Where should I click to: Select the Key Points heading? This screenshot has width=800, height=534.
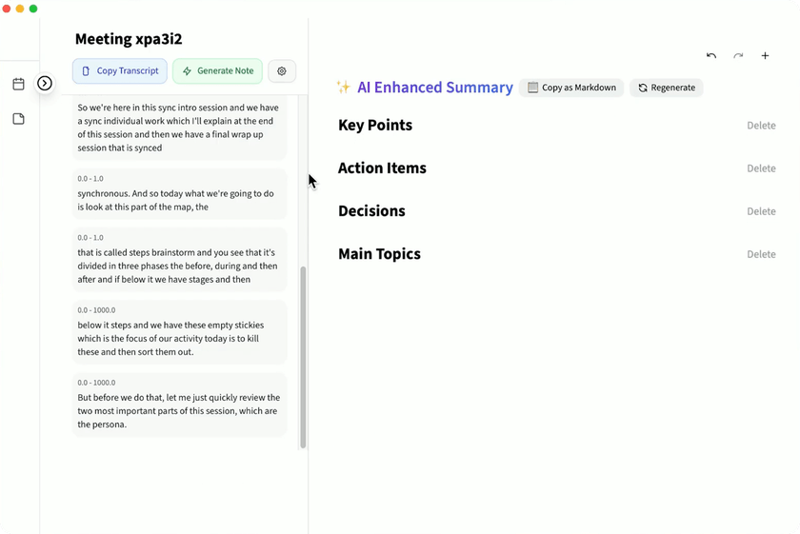[375, 126]
